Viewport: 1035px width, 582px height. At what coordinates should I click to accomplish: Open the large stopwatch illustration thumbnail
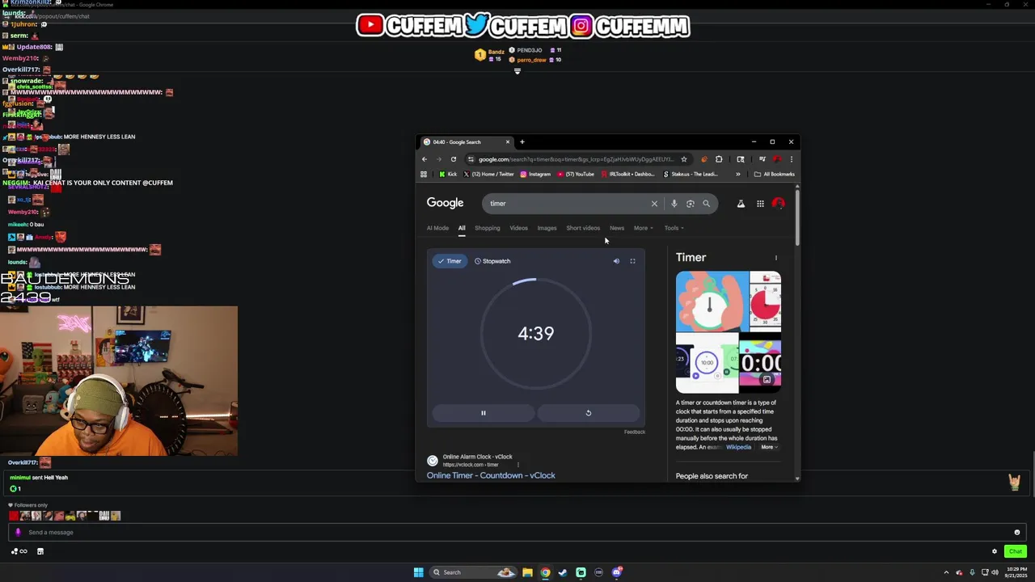tap(712, 302)
